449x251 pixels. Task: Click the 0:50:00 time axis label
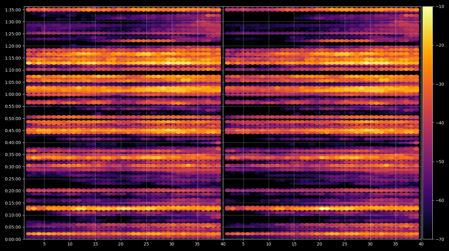click(x=13, y=119)
